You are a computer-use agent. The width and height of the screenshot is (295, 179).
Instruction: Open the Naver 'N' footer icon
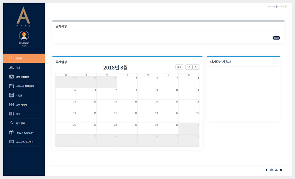(x=281, y=170)
